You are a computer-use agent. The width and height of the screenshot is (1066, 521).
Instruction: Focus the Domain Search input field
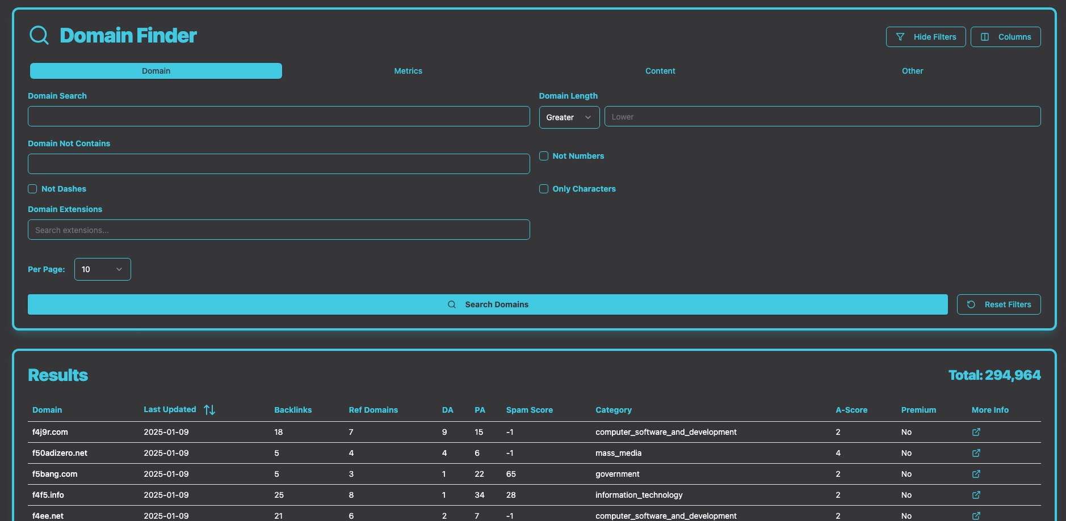coord(279,116)
